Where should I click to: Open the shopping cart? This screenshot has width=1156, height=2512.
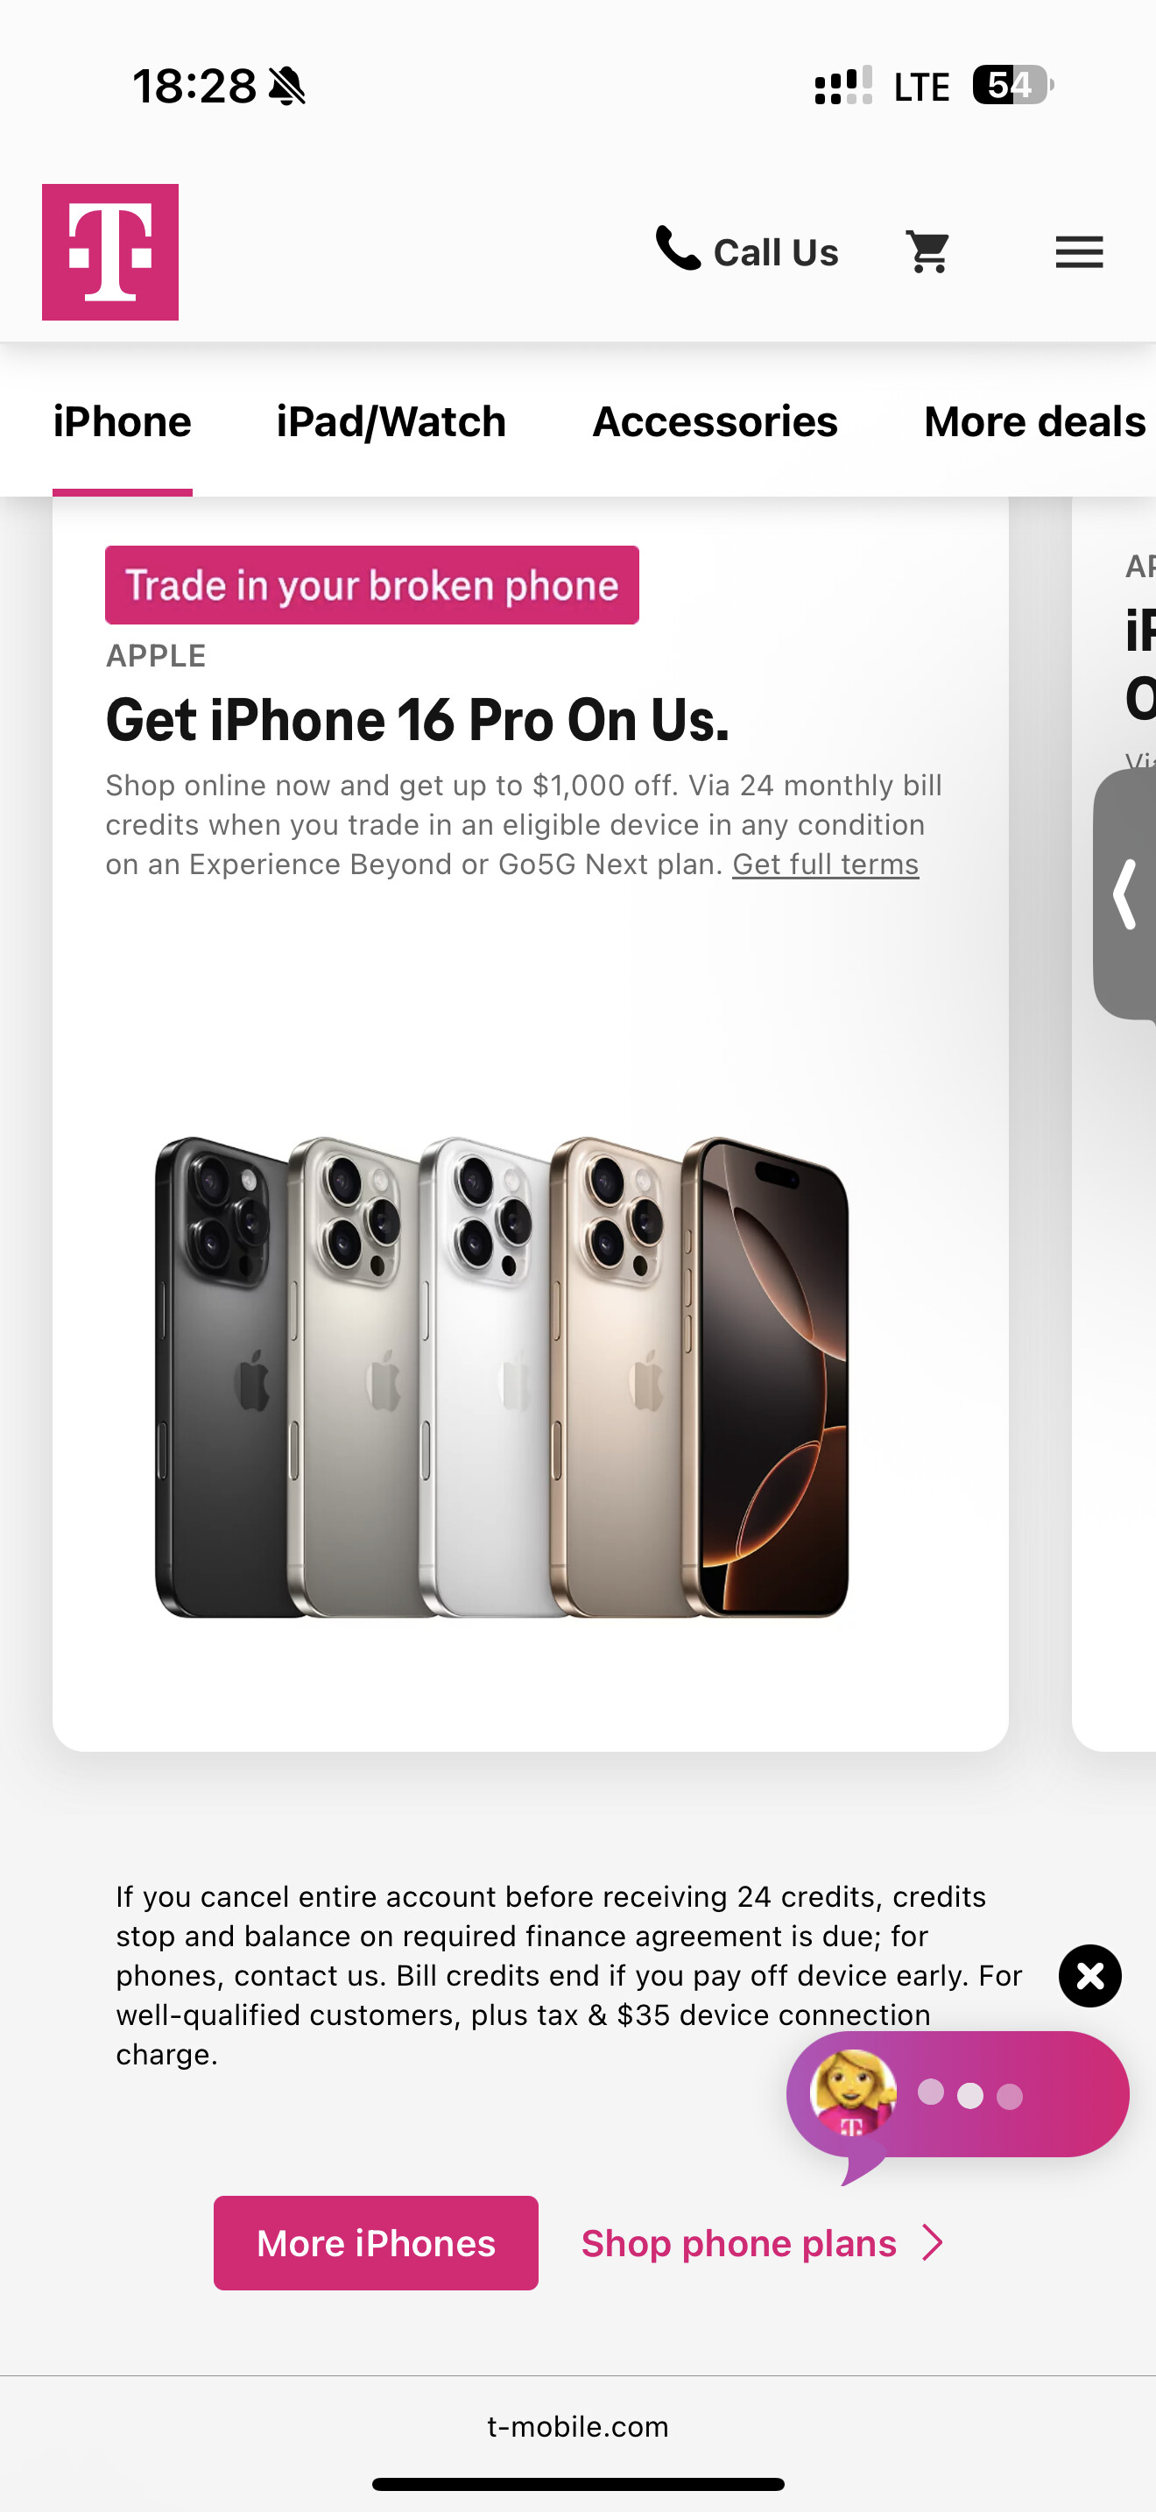928,251
